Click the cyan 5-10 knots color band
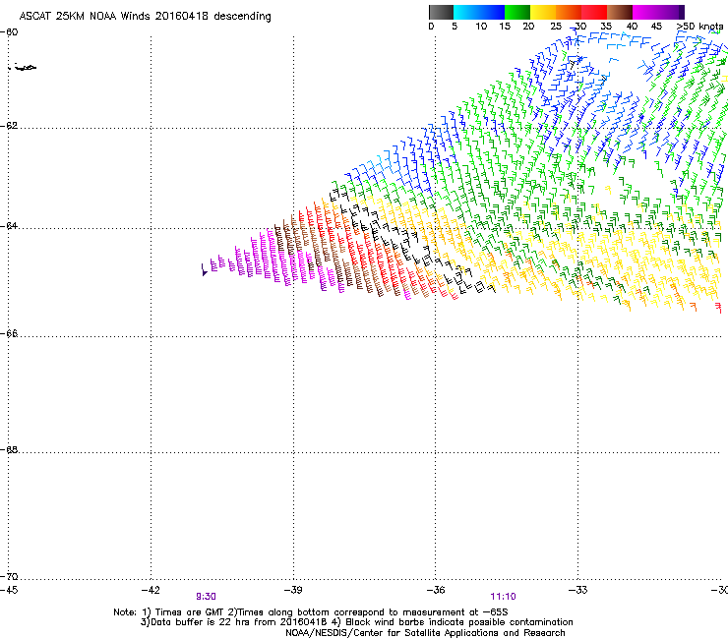The image size is (728, 639). click(x=465, y=12)
